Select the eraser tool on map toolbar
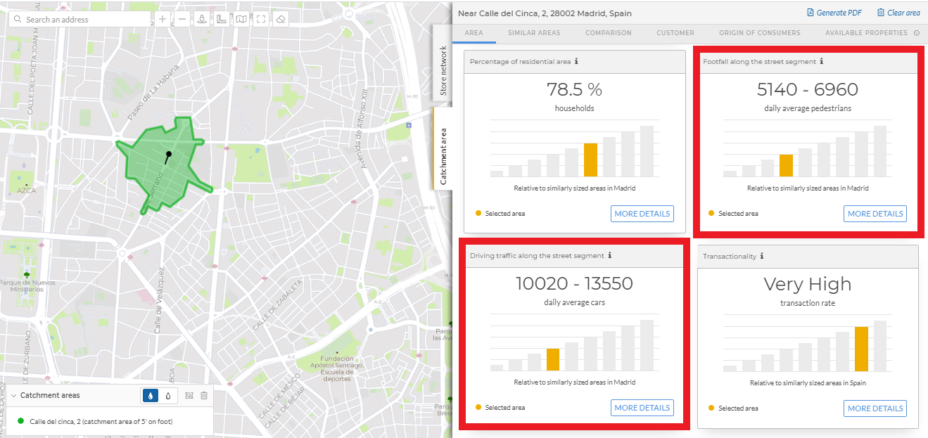The height and width of the screenshot is (438, 928). (x=281, y=19)
